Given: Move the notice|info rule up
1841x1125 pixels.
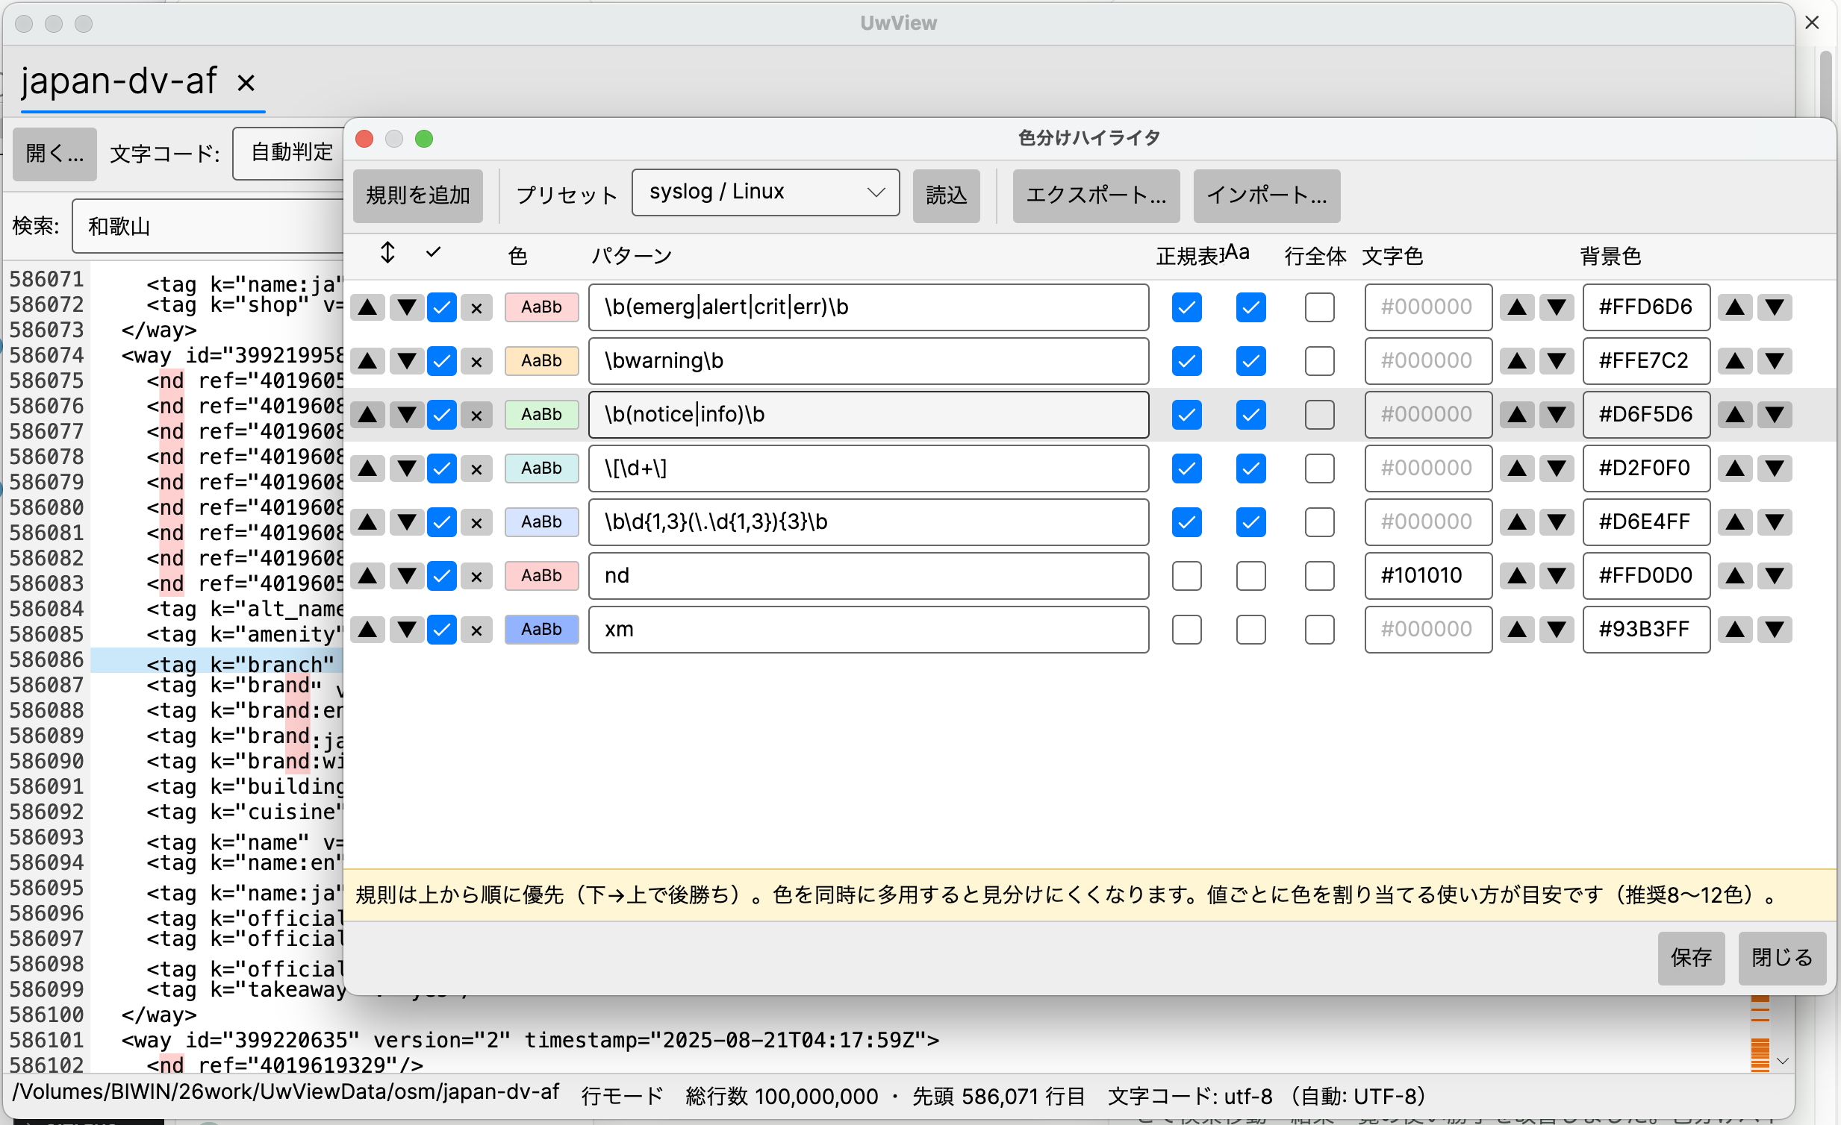Looking at the screenshot, I should coord(367,415).
